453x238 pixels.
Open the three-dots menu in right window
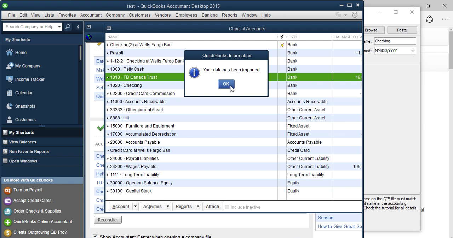click(445, 19)
